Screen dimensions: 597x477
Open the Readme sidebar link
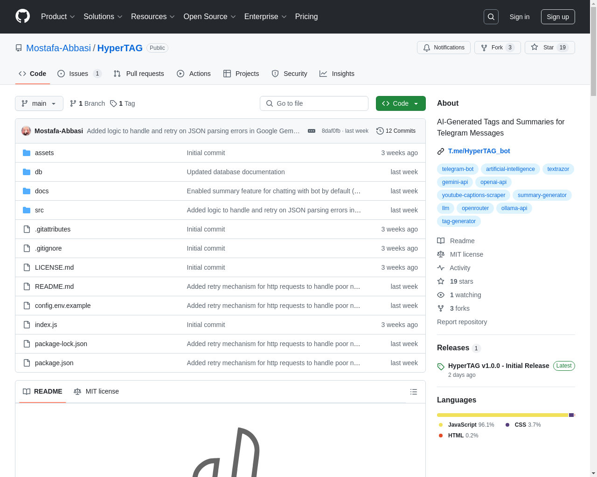coord(456,241)
